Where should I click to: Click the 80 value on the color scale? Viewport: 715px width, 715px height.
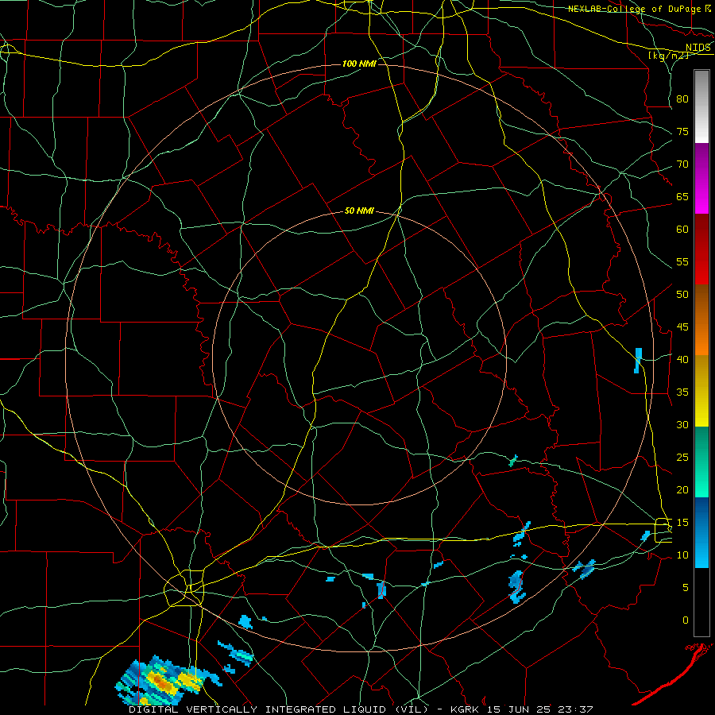[x=682, y=99]
